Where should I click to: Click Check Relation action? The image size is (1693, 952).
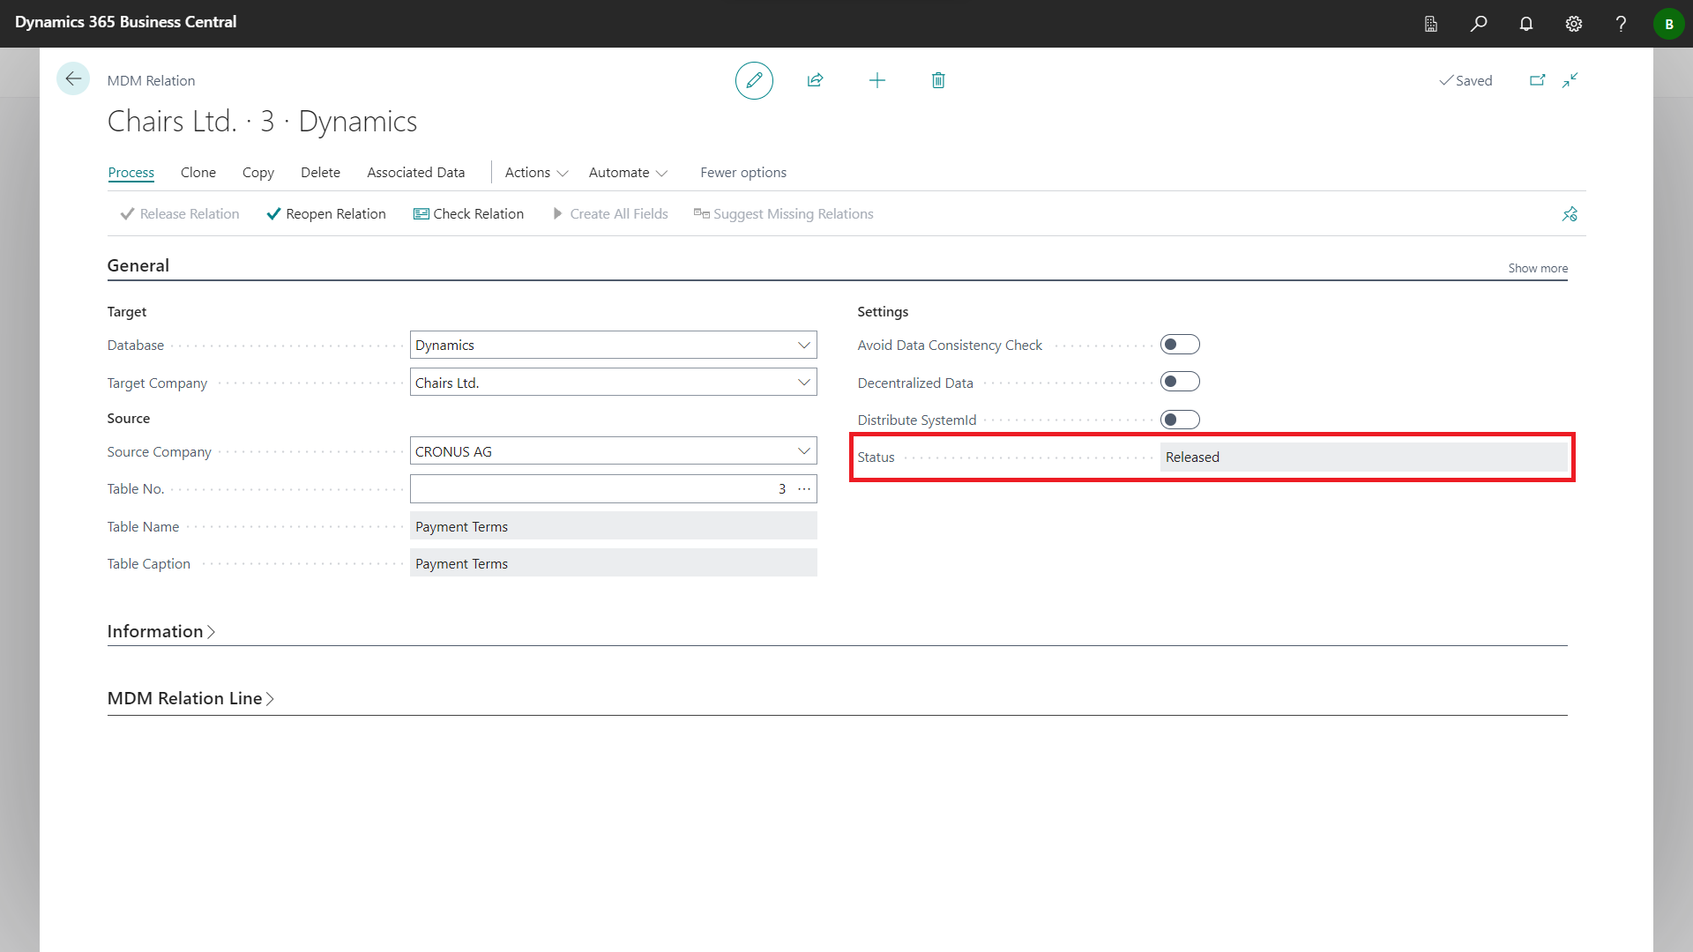click(x=469, y=214)
